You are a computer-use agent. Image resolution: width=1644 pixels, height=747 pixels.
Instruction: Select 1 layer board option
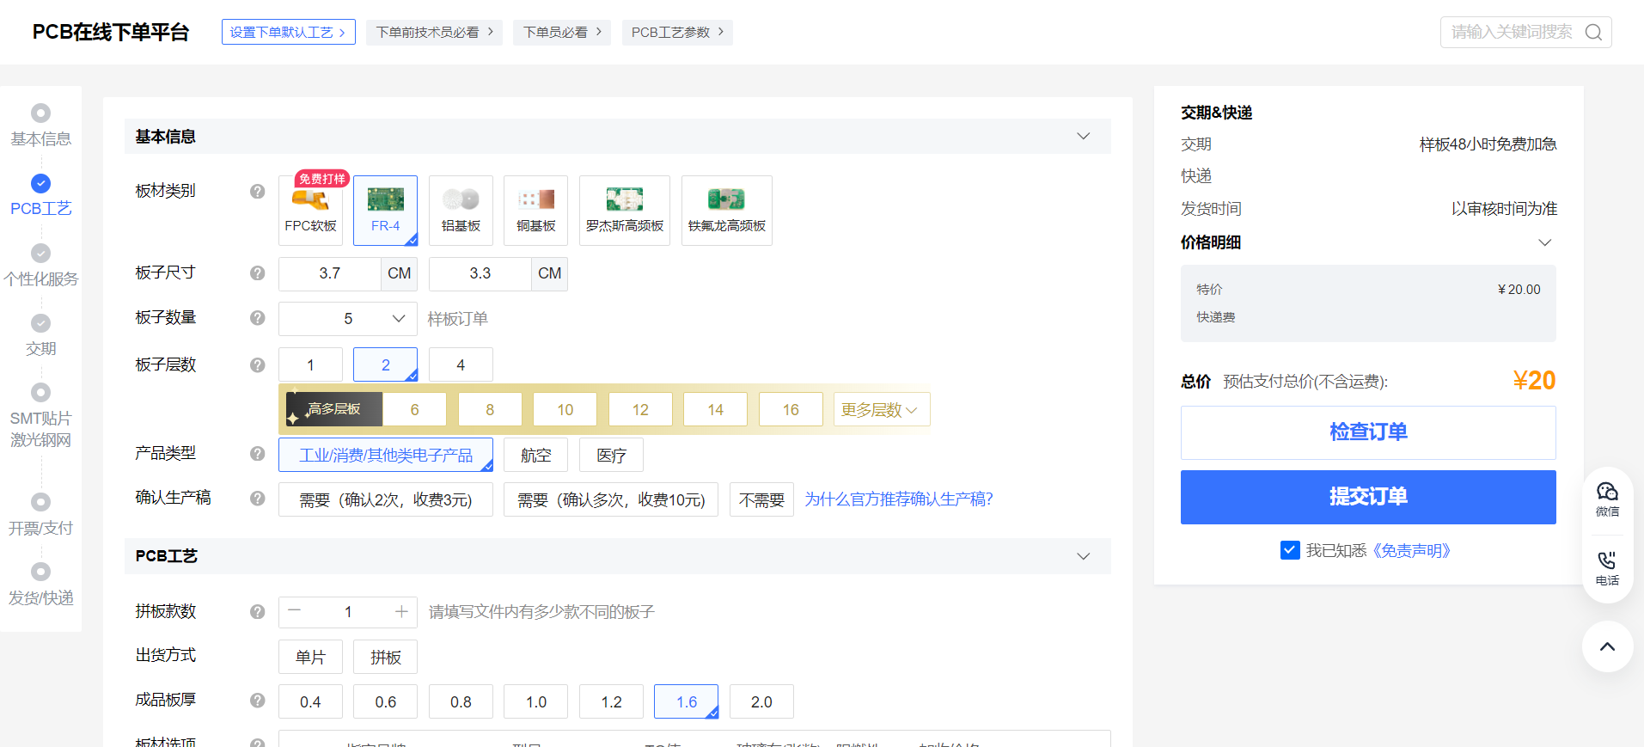[310, 364]
